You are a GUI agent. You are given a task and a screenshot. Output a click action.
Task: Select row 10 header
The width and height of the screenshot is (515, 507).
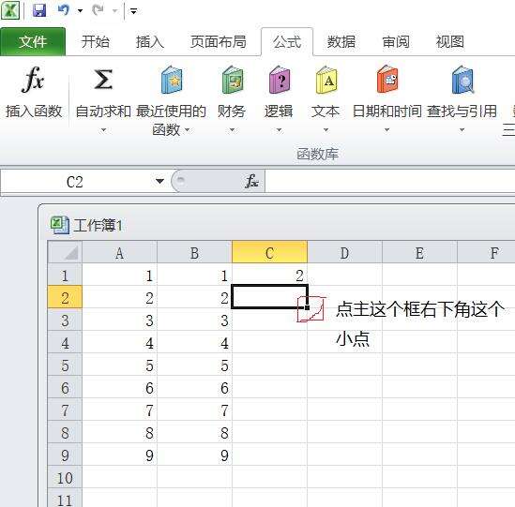[x=65, y=477]
